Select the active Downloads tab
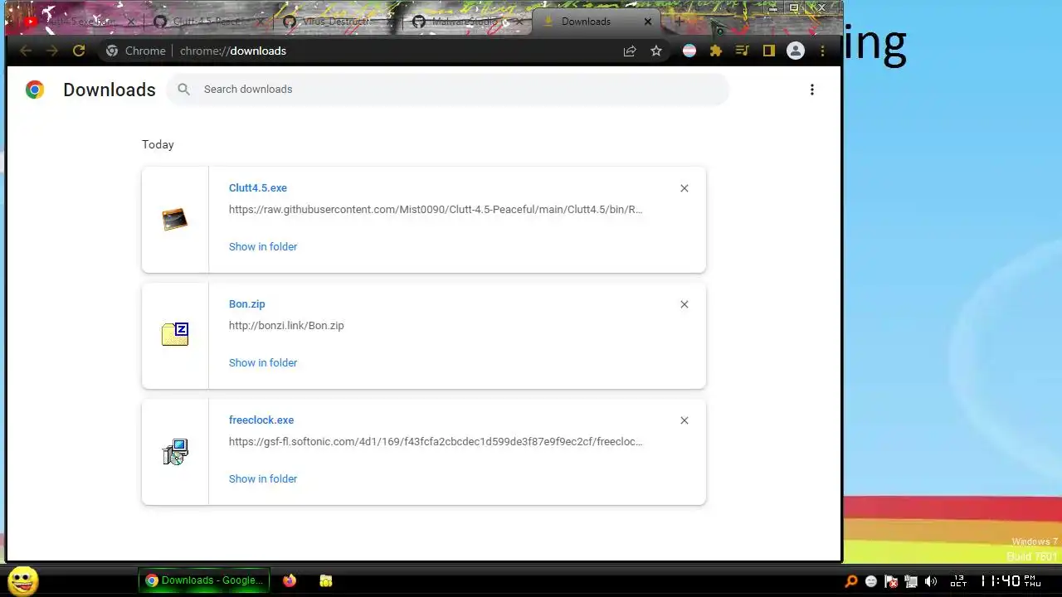 pos(596,22)
